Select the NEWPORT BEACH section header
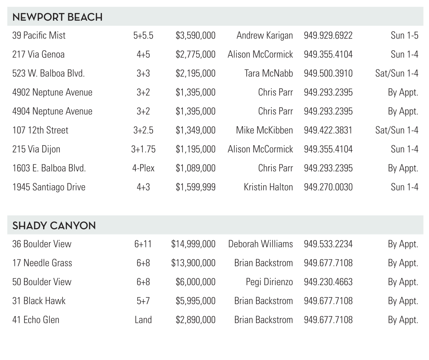The height and width of the screenshot is (360, 429). (57, 17)
